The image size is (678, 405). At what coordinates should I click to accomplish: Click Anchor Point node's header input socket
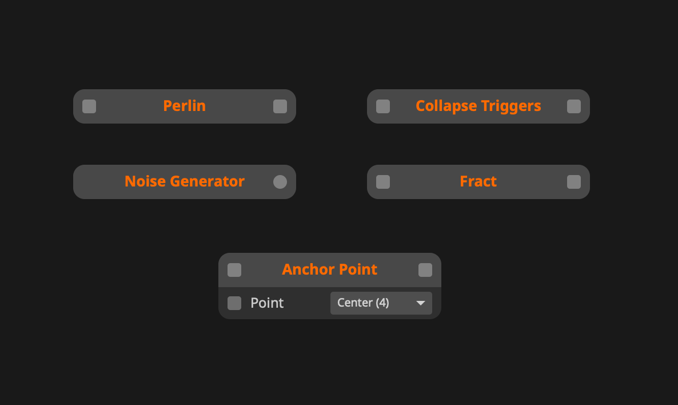tap(234, 270)
